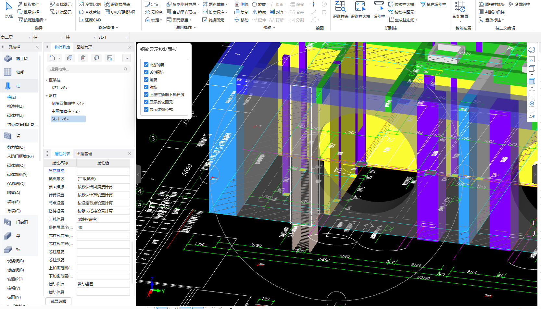
Task: Click 查找替换 find and replace
Action: coord(90,12)
